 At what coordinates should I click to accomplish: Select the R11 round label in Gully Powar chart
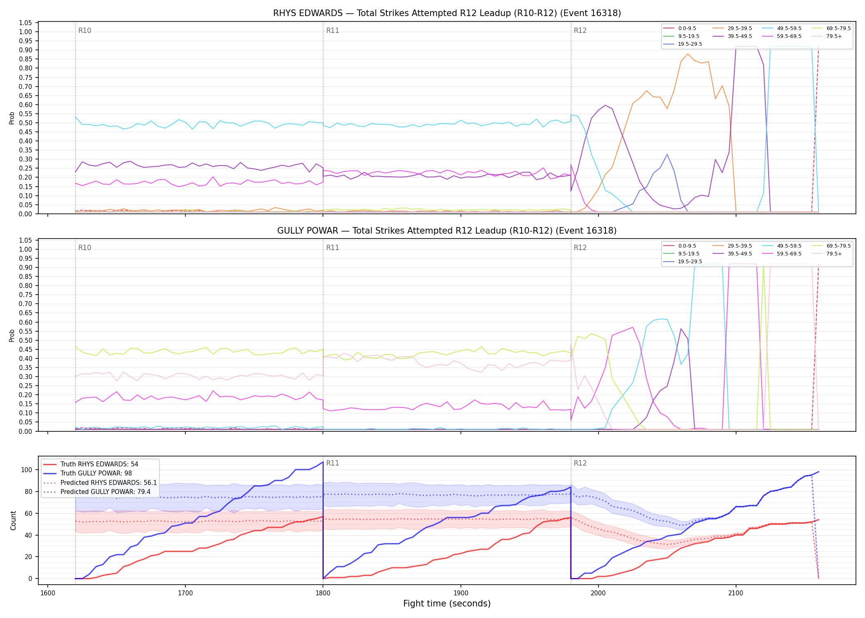(x=332, y=248)
